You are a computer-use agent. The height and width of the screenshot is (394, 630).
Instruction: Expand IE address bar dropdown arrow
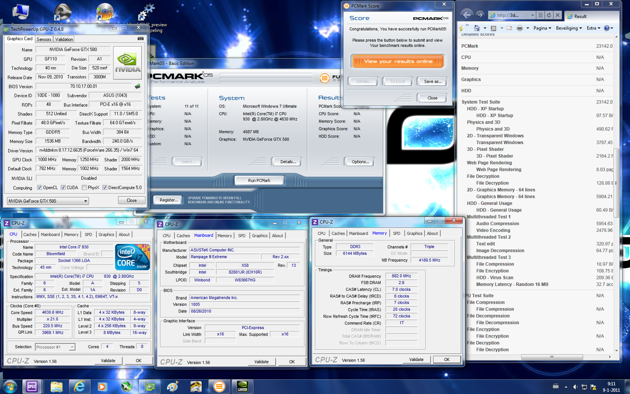532,15
